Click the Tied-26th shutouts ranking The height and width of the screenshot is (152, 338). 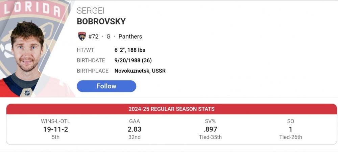click(291, 137)
